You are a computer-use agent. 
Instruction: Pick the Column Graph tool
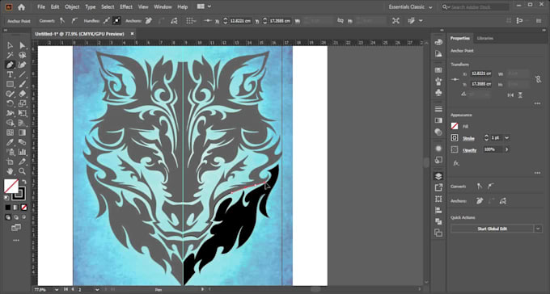click(23, 152)
